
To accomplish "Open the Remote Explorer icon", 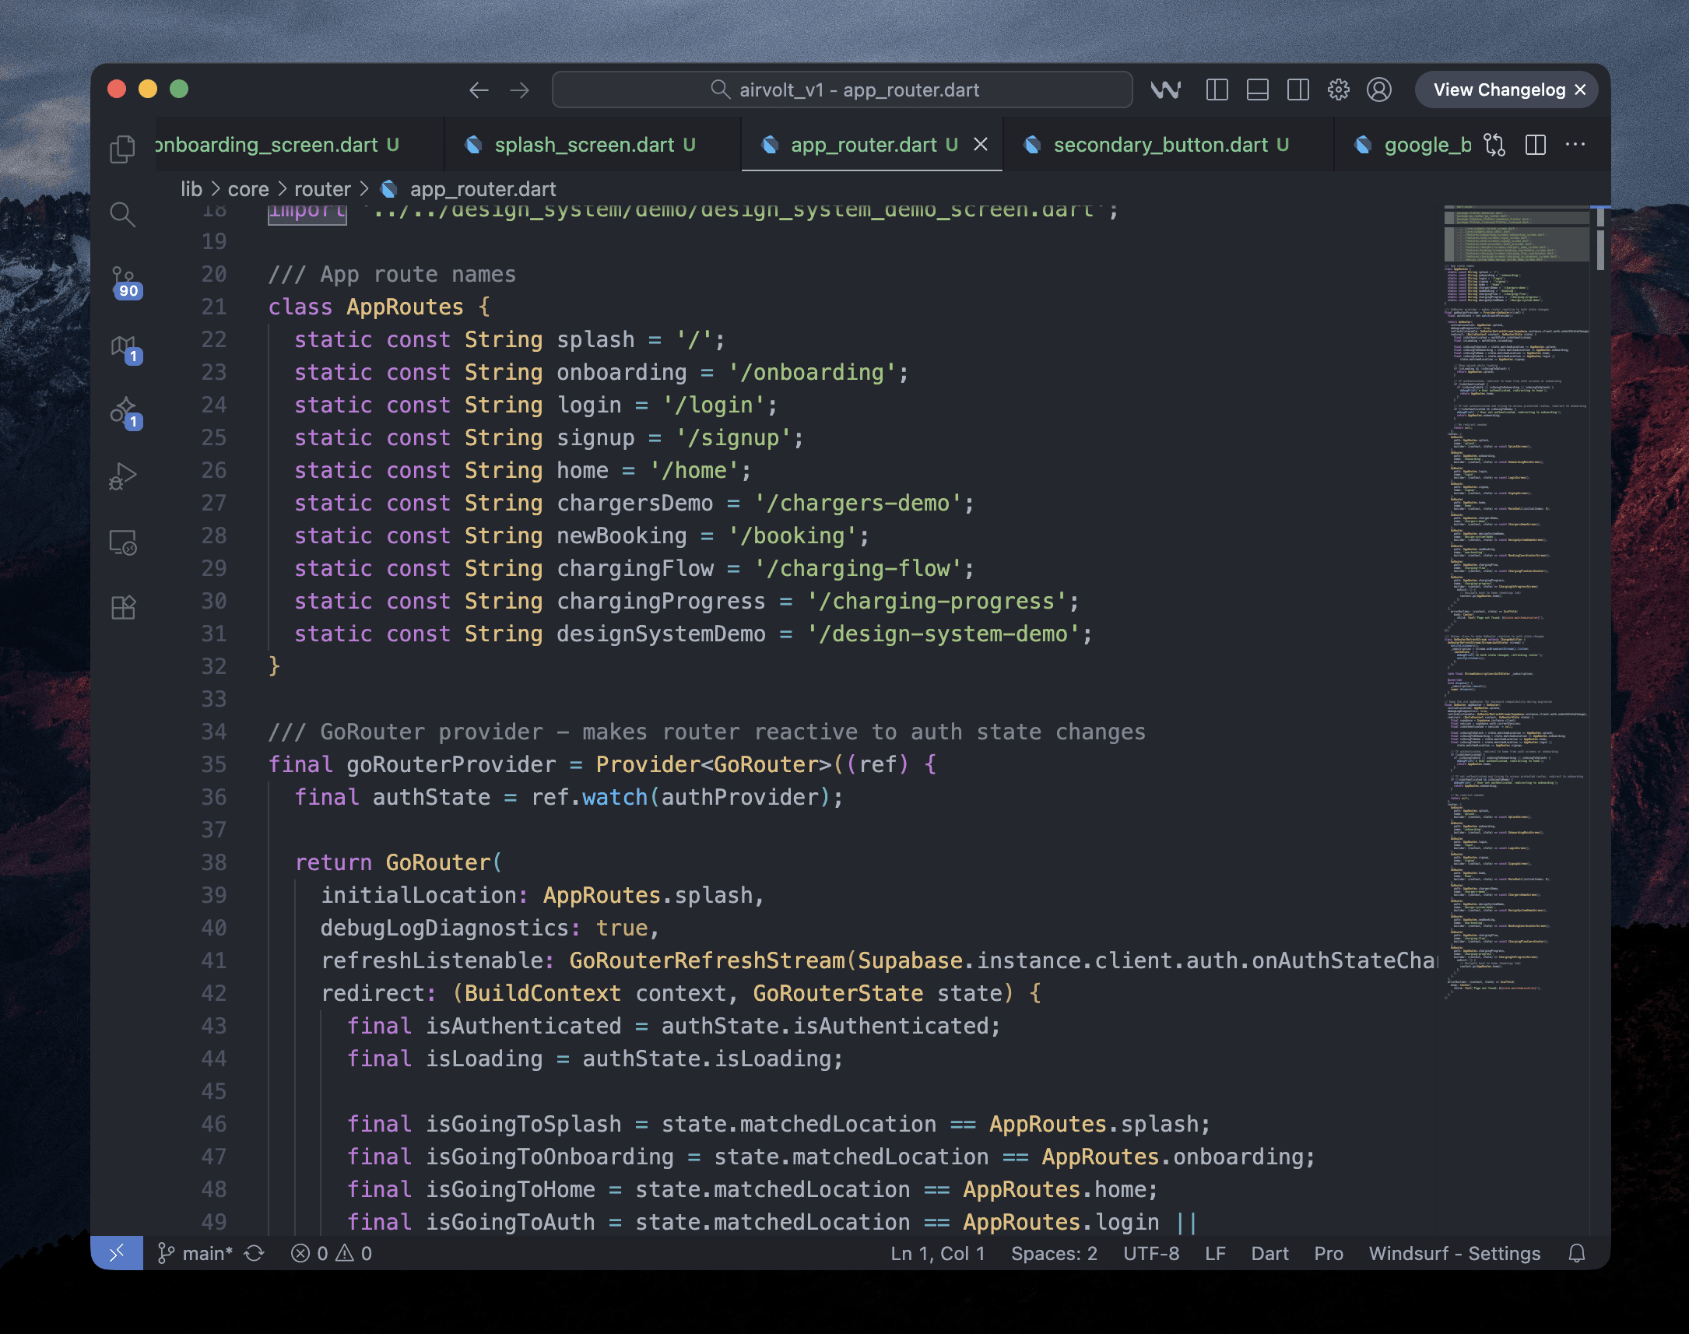I will (123, 542).
